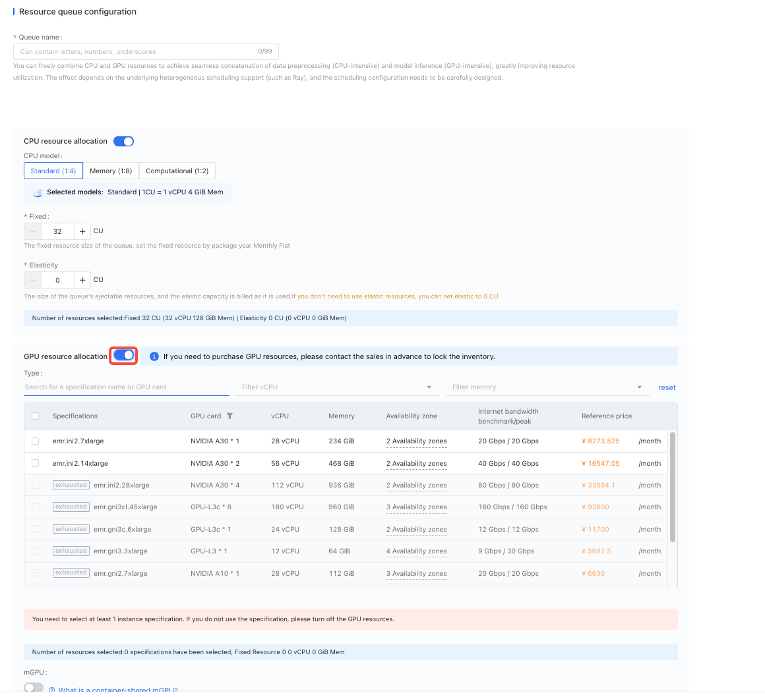Check the emr.ini2.14xlarge row checkbox

point(35,463)
